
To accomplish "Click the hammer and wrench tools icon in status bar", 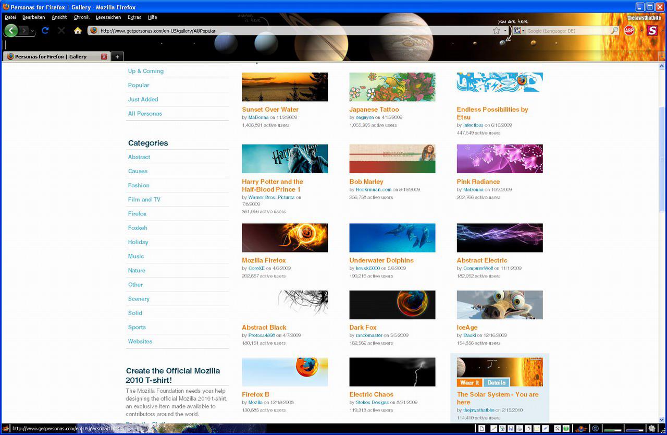I will pyautogui.click(x=558, y=429).
